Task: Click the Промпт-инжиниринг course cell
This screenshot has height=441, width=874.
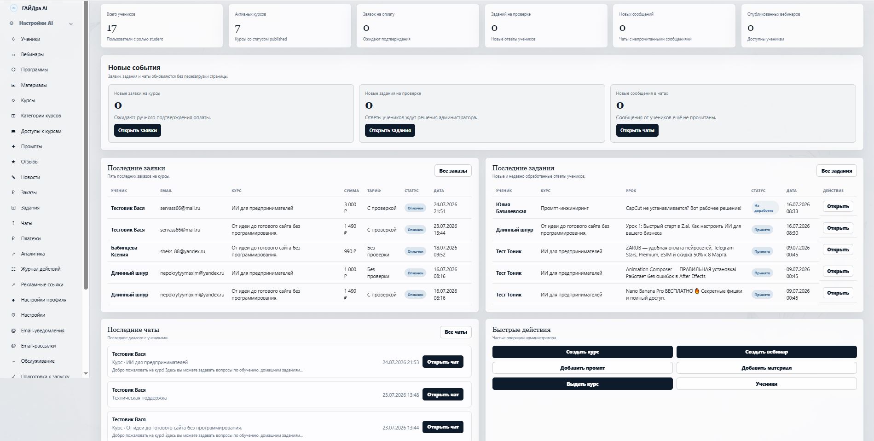Action: [565, 208]
